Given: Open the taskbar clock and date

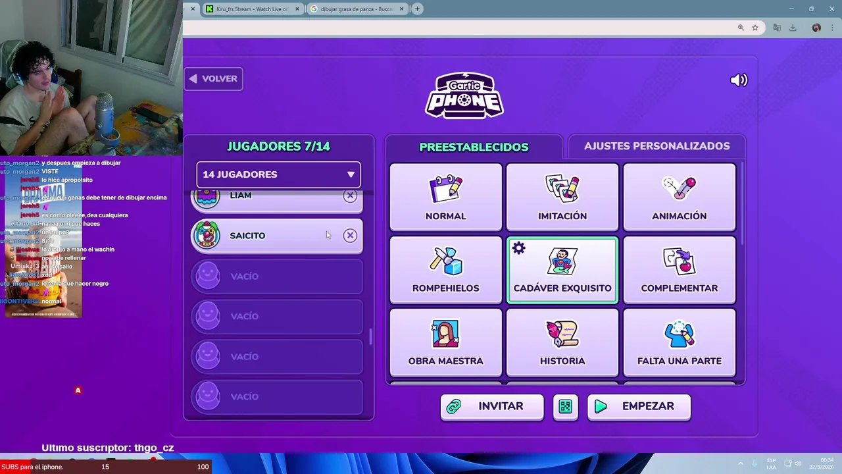Looking at the screenshot, I should (822, 463).
